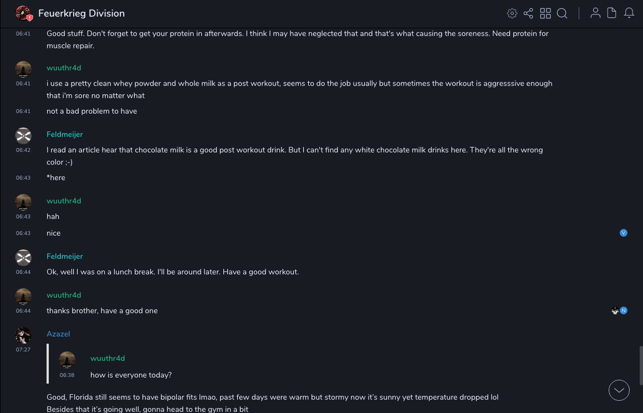Search messages with the magnifier icon

pos(562,13)
